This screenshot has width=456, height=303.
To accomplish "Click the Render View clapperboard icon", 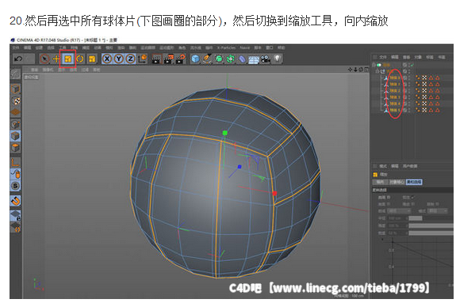I will pos(156,59).
